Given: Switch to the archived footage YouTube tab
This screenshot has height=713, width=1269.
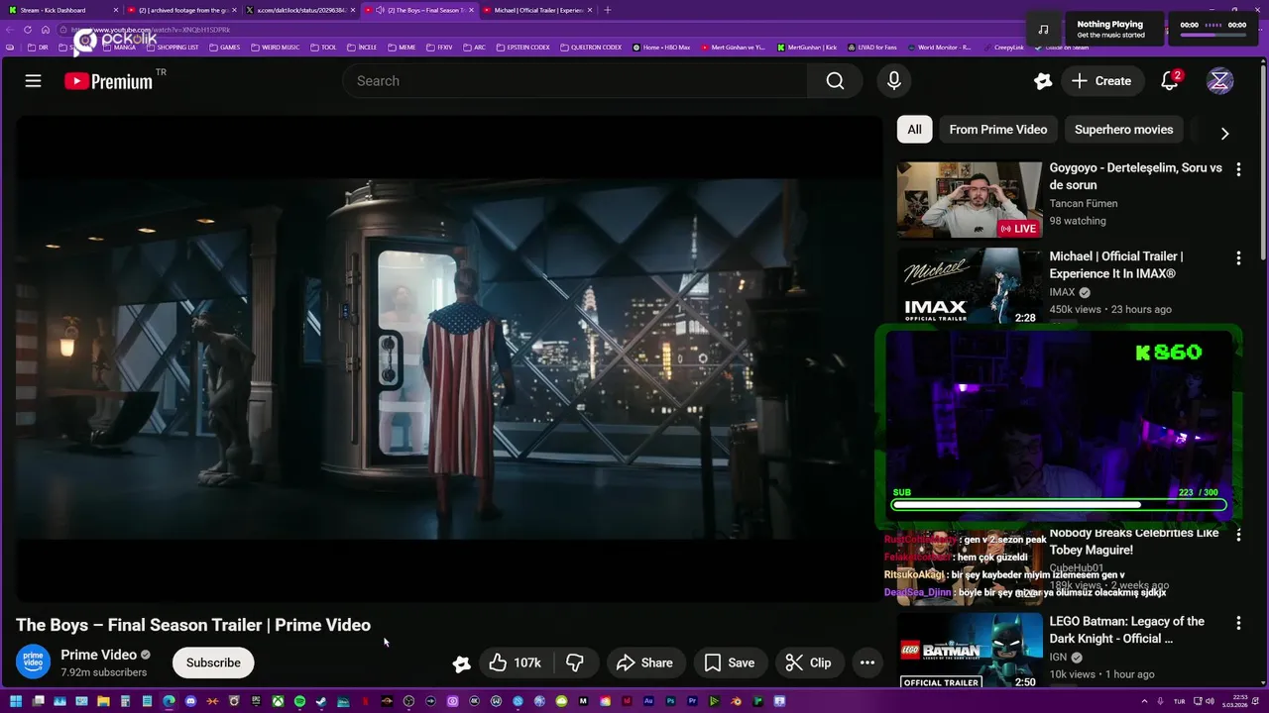Looking at the screenshot, I should click(x=182, y=10).
